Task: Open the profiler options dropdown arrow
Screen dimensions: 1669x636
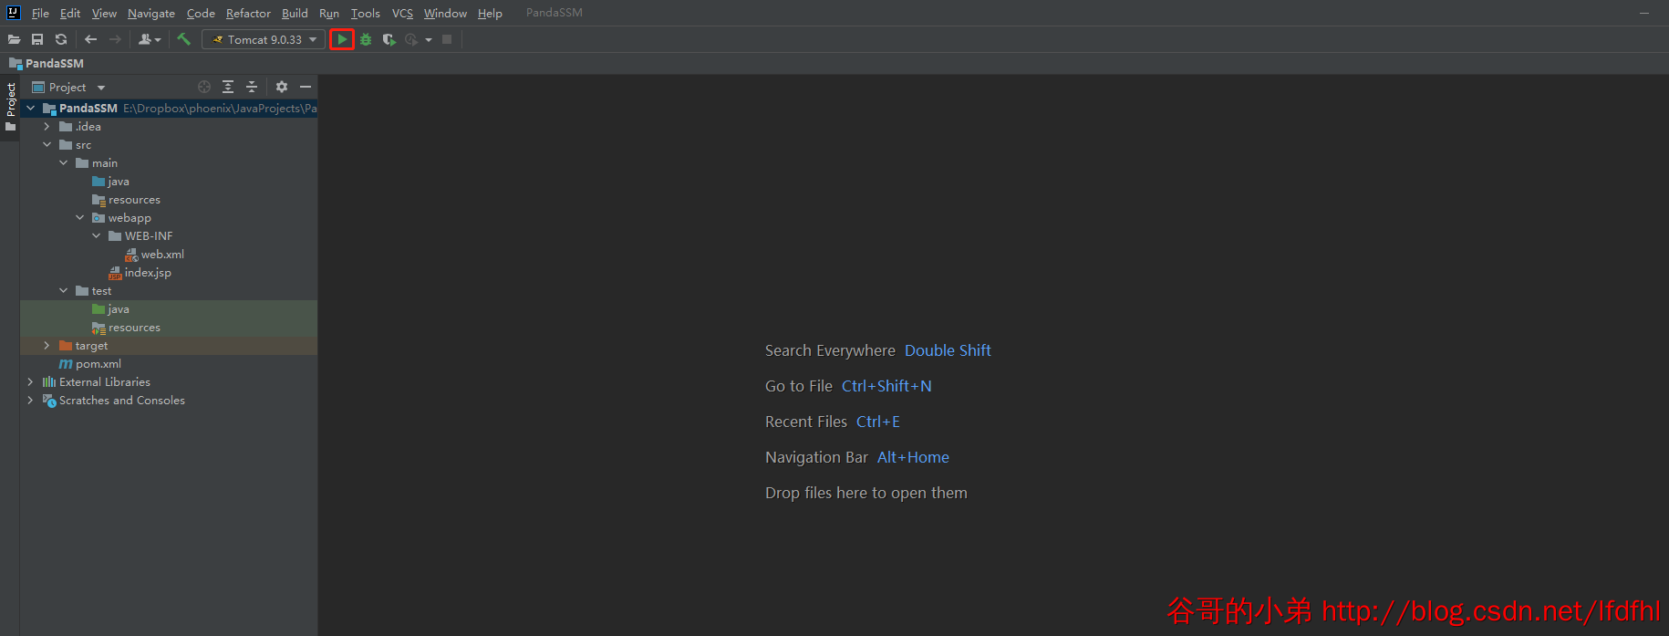Action: click(429, 40)
